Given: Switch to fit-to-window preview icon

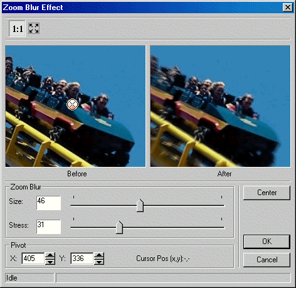Looking at the screenshot, I should (34, 28).
